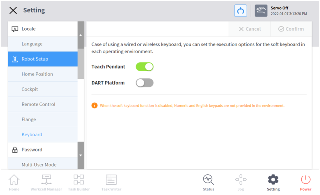The height and width of the screenshot is (195, 320).
Task: Select Home Position in the sidebar
Action: [x=37, y=74]
